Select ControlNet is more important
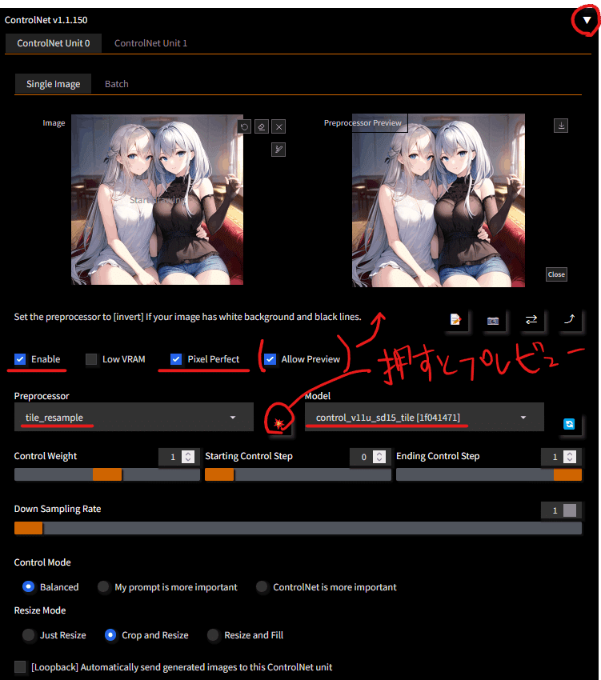Screen dimensions: 601x680 [262, 586]
